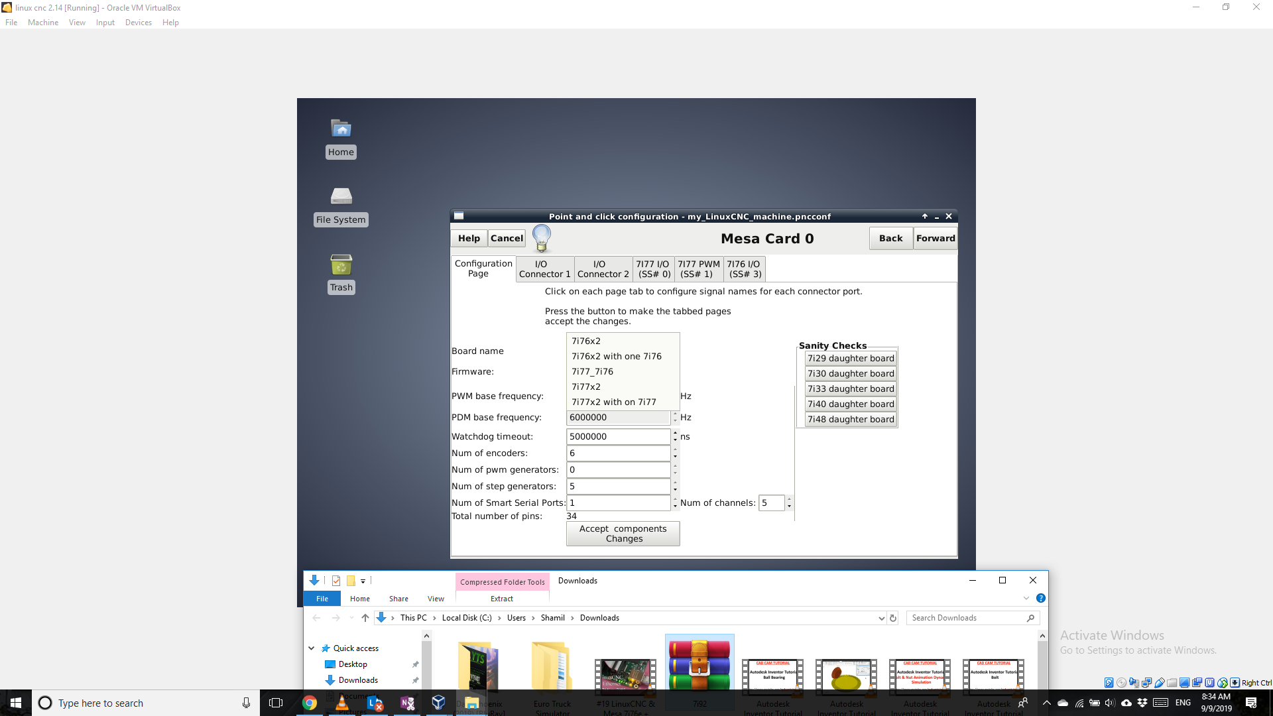Click Users in Explorer breadcrumb path
Viewport: 1273px width, 716px height.
[x=516, y=618]
